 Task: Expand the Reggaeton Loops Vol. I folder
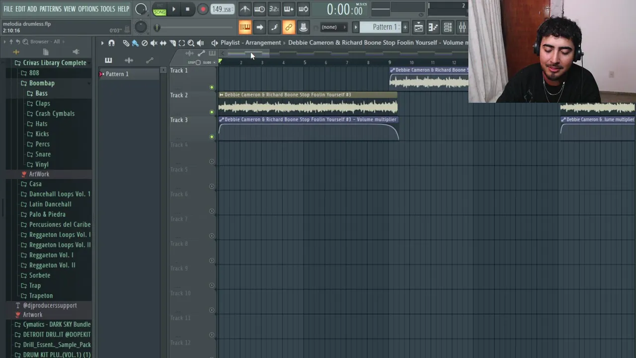click(x=56, y=235)
